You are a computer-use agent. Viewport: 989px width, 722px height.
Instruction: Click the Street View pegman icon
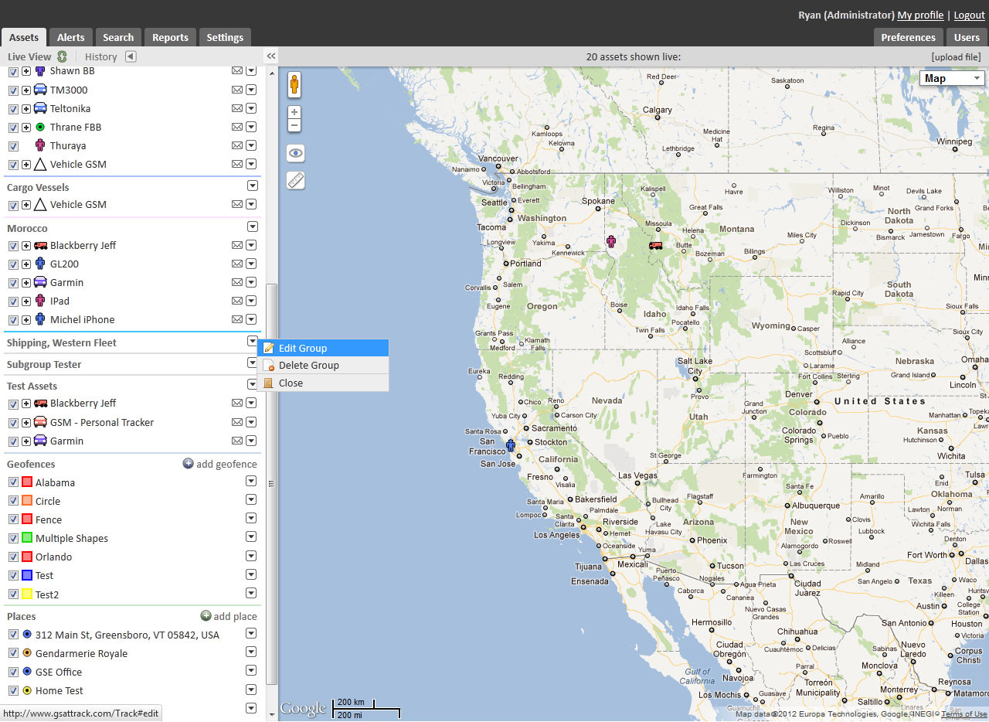(x=294, y=84)
